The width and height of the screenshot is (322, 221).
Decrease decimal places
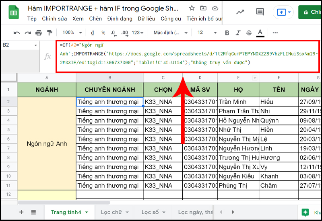pyautogui.click(x=114, y=33)
